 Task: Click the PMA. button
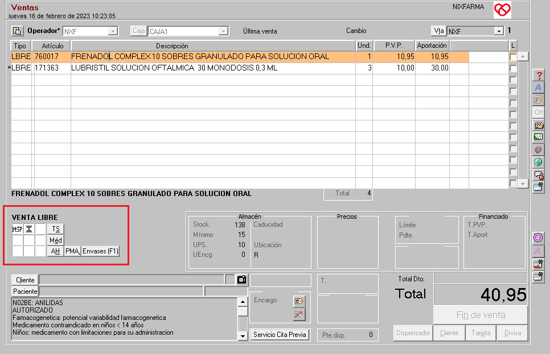pyautogui.click(x=73, y=251)
